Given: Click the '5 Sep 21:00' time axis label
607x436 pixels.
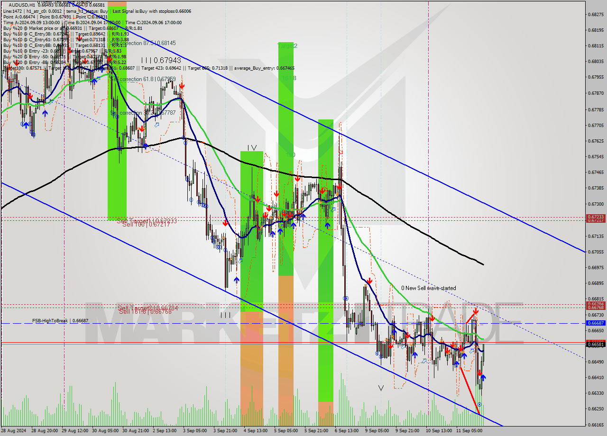Looking at the screenshot, I should tap(316, 431).
